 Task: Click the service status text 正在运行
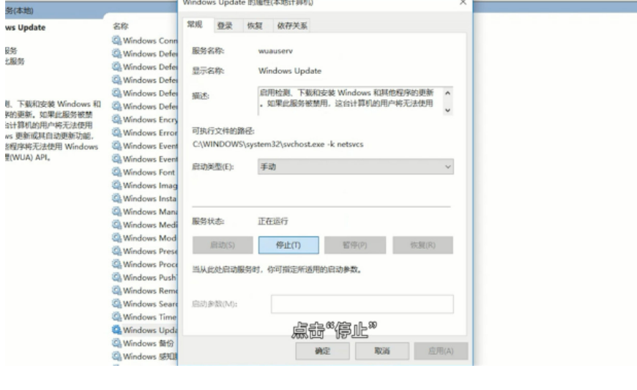click(273, 221)
